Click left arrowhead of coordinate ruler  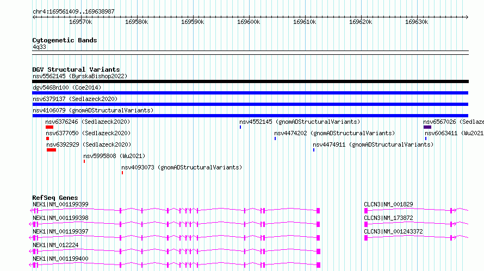tap(34, 17)
